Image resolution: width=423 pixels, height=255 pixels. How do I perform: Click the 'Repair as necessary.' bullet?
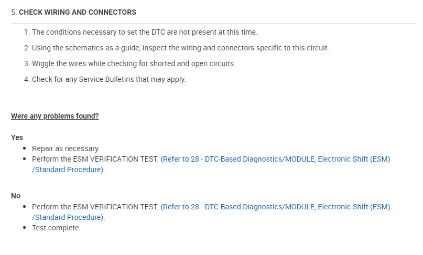(66, 148)
